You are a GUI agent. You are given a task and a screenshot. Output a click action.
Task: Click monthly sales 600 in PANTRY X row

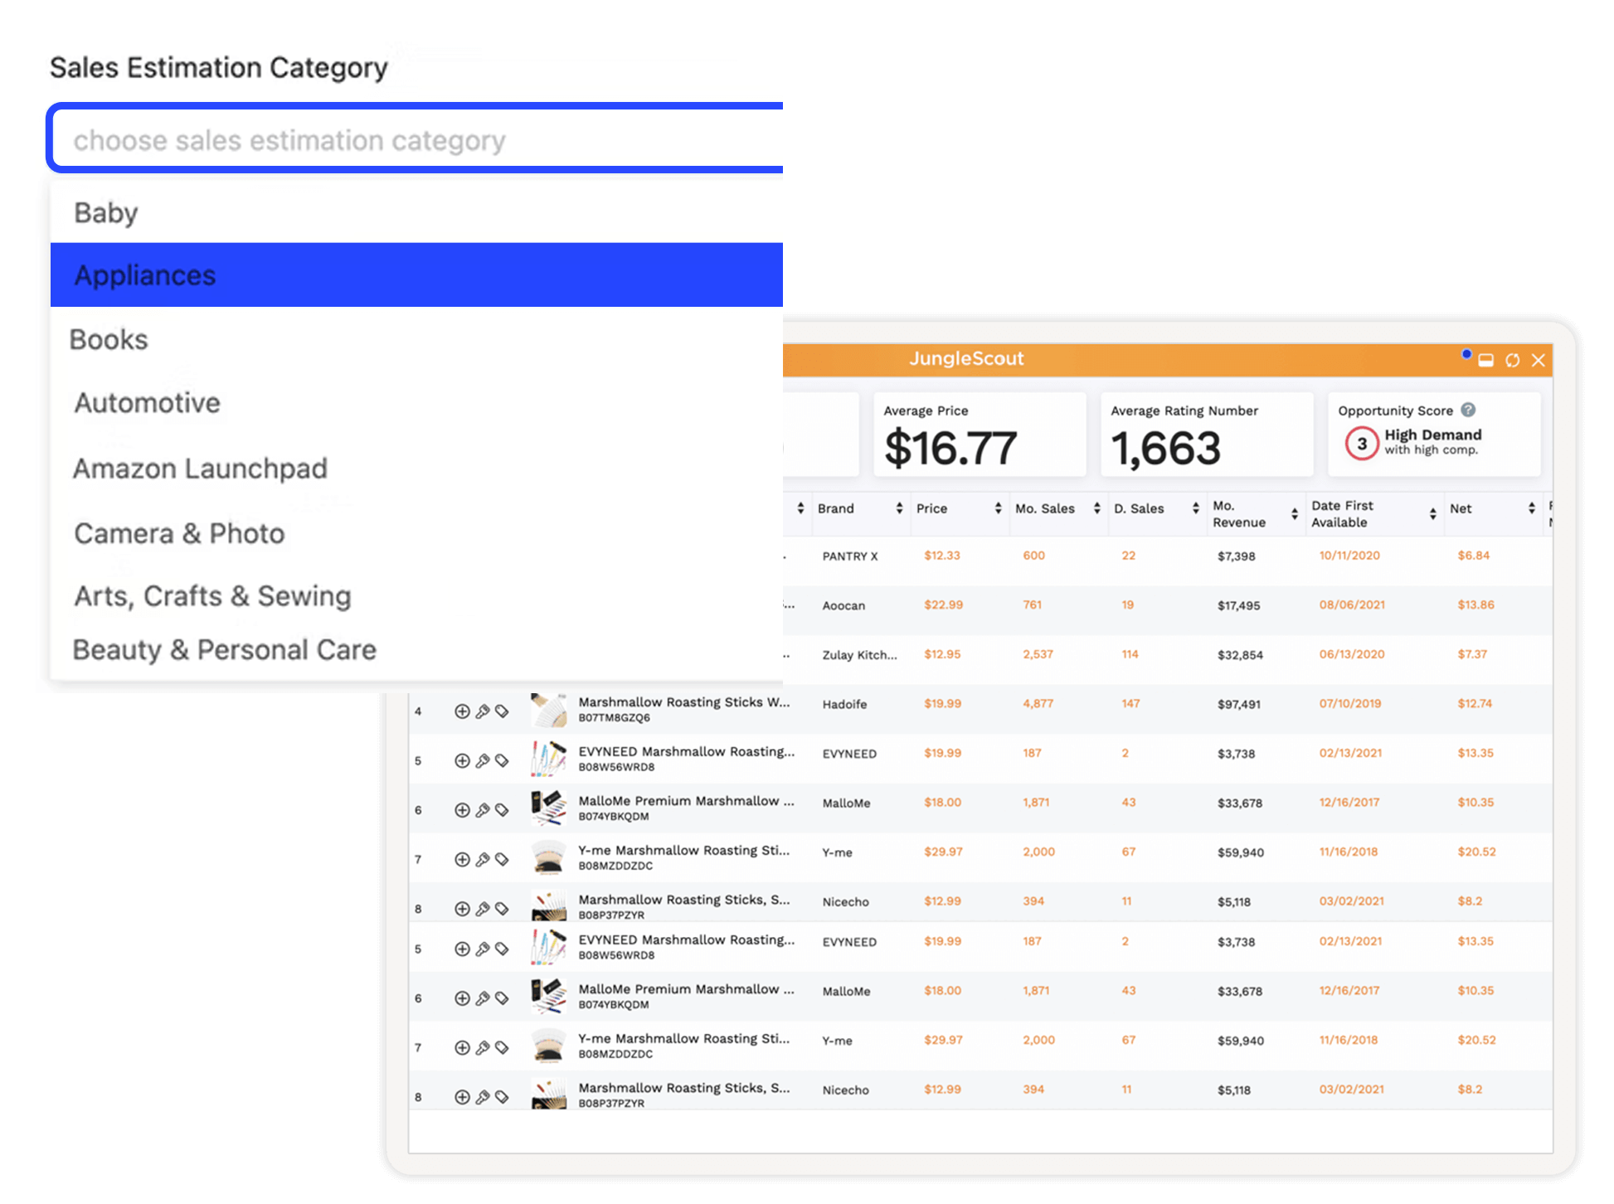pos(1033,556)
